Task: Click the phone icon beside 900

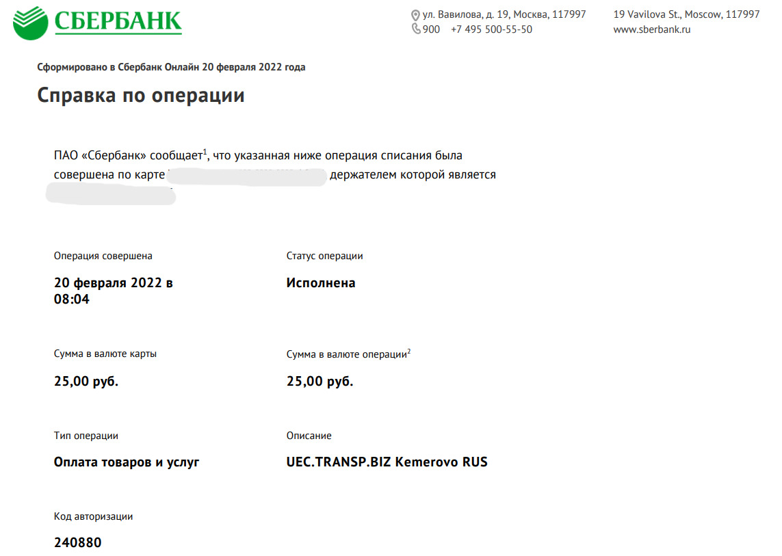Action: click(x=415, y=29)
